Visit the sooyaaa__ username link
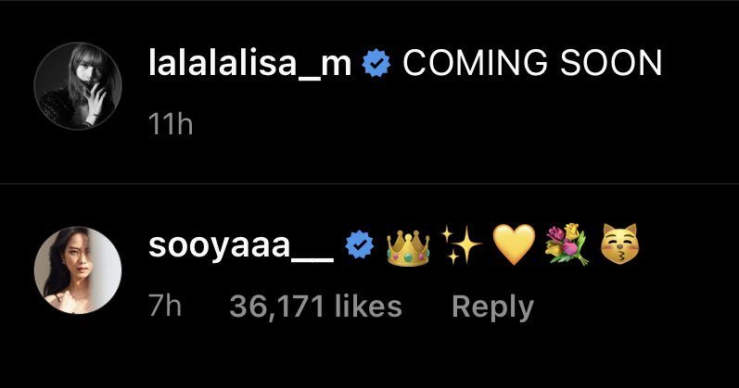Viewport: 739px width, 388px height. point(241,246)
